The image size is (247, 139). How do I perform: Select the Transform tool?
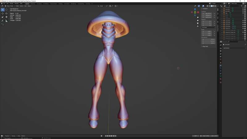click(6, 17)
